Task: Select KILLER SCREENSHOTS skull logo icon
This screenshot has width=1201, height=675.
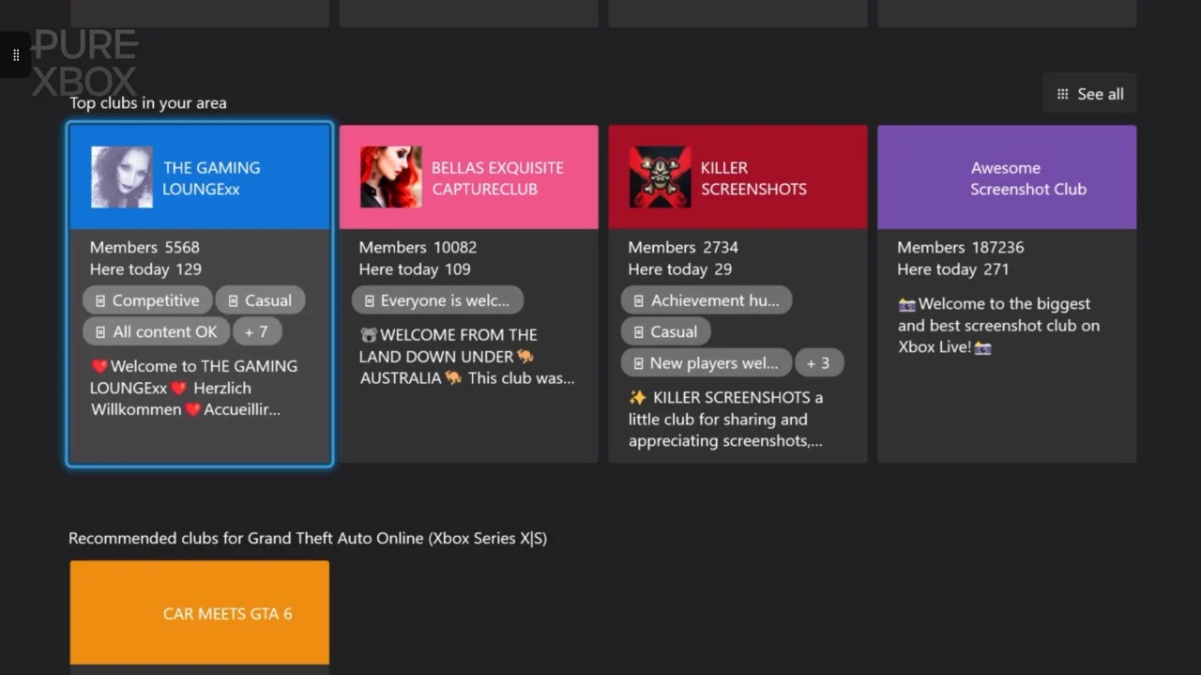Action: (x=660, y=177)
